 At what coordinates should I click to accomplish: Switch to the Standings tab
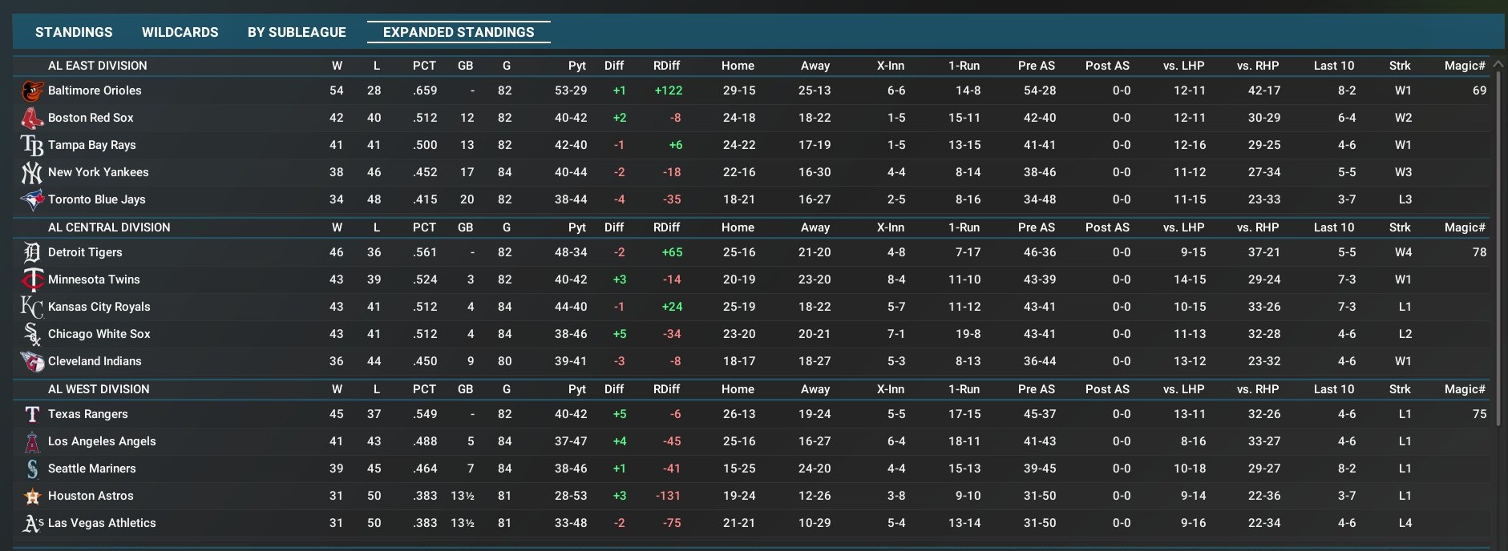click(74, 32)
